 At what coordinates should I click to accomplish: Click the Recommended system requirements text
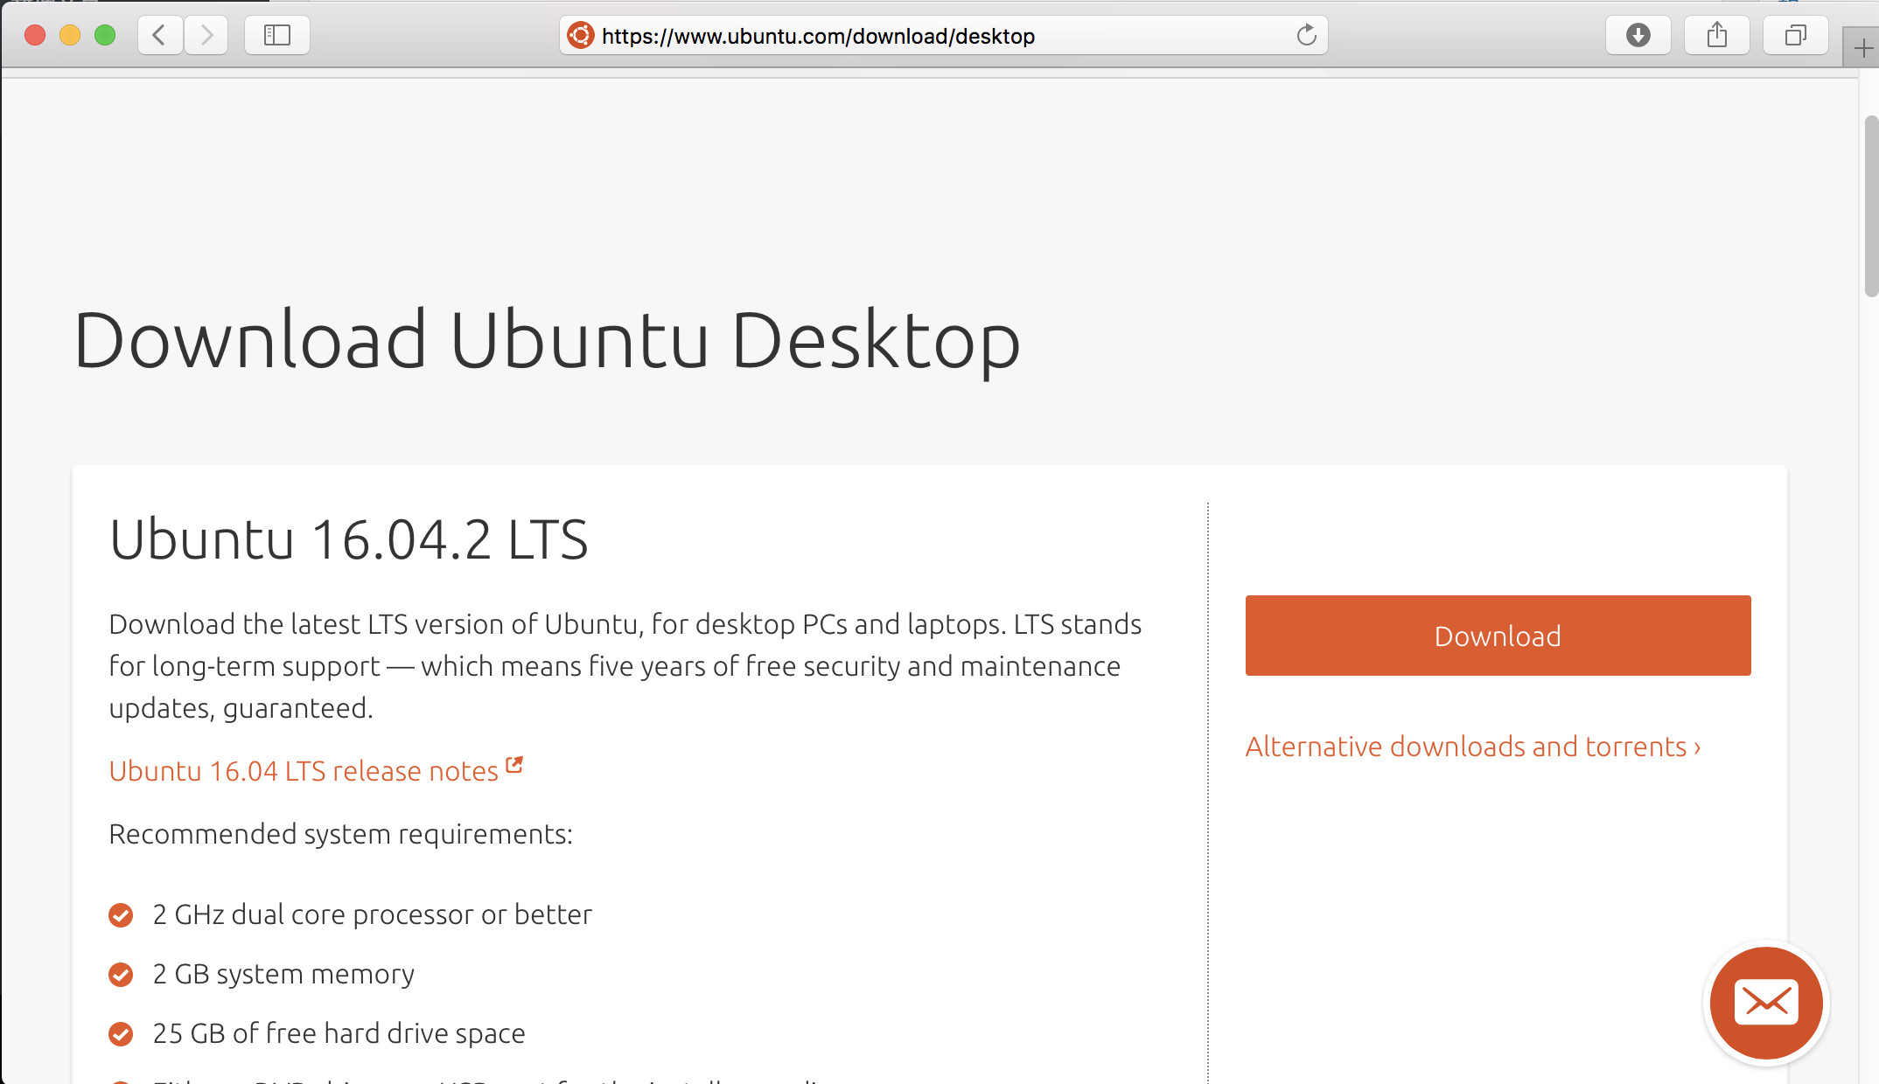(341, 834)
